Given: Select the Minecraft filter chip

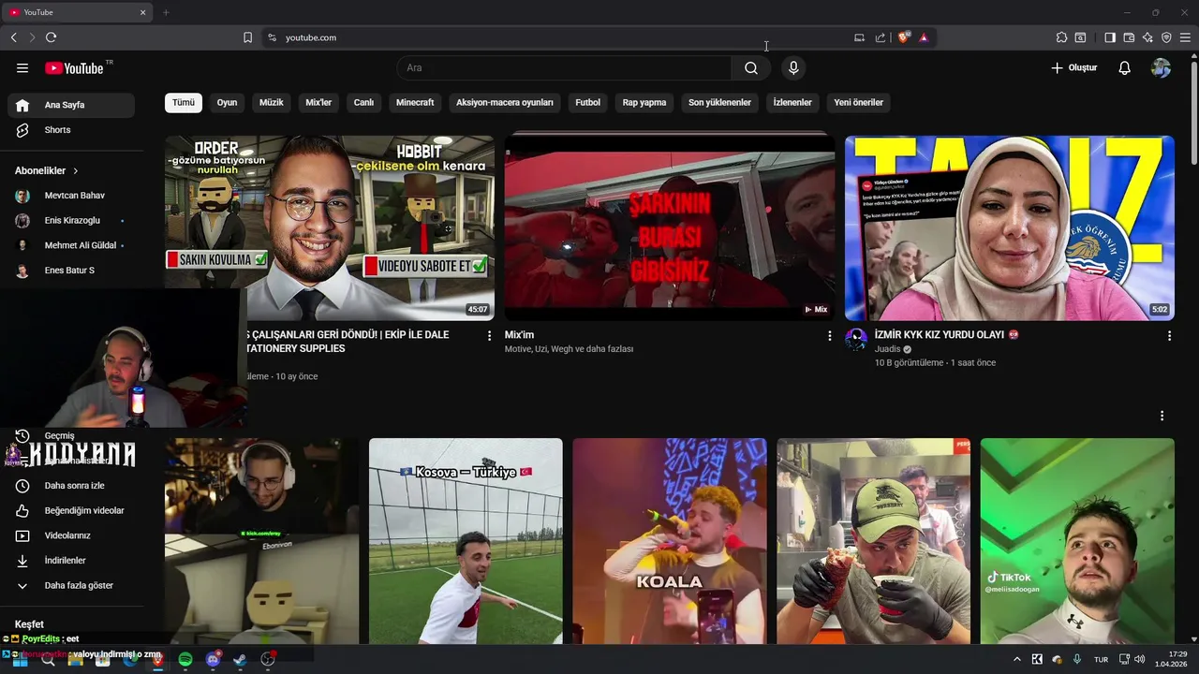Looking at the screenshot, I should pyautogui.click(x=415, y=103).
